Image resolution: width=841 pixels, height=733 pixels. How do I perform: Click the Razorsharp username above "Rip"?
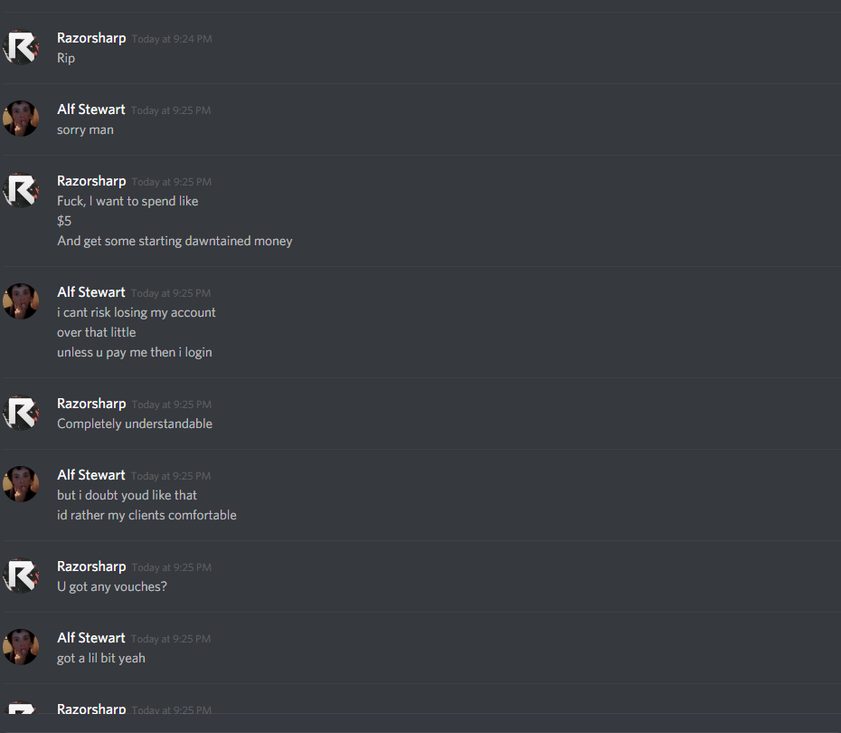click(91, 39)
